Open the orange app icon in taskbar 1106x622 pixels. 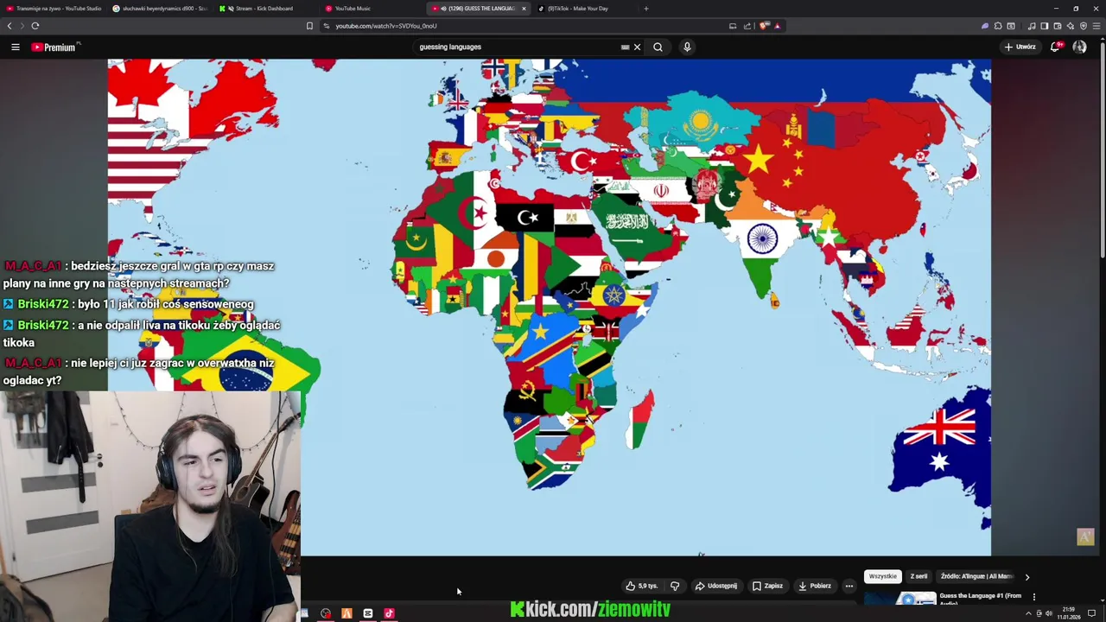pyautogui.click(x=346, y=613)
